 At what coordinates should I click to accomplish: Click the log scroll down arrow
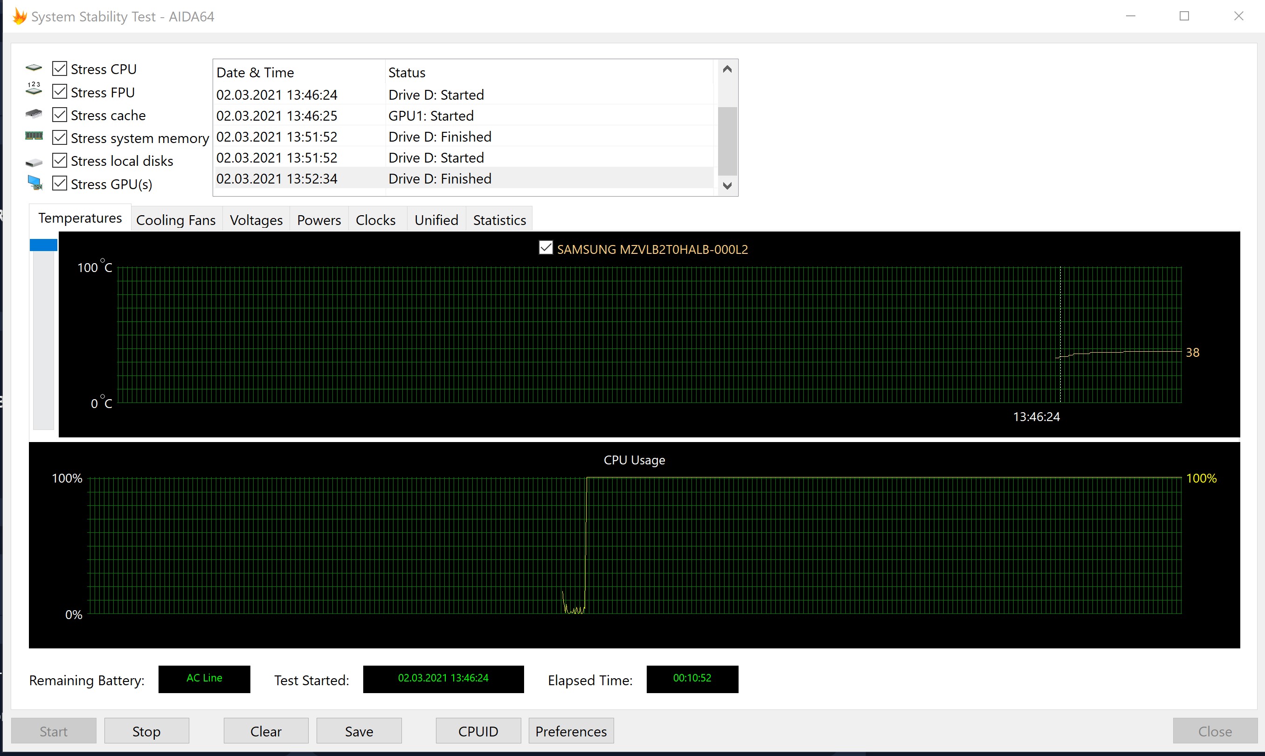click(x=727, y=186)
